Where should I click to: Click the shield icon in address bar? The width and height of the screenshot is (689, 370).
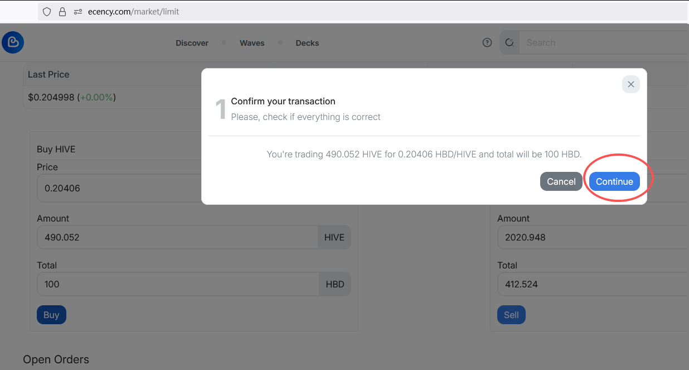click(47, 12)
